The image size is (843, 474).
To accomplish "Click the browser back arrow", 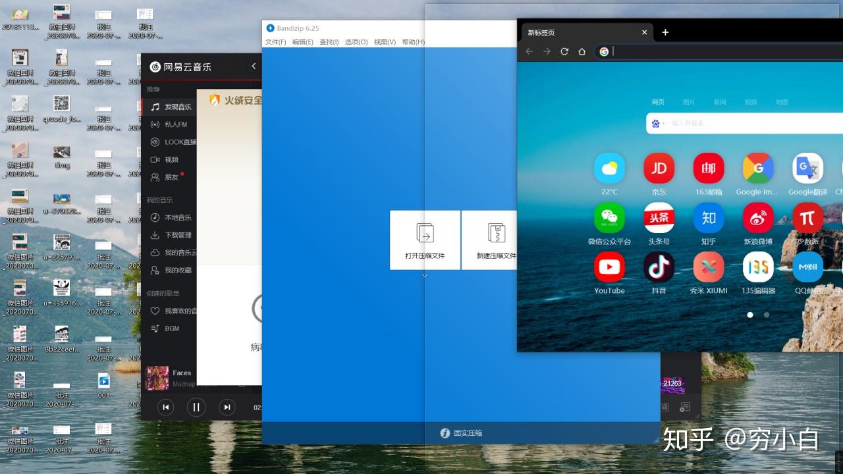I will [x=529, y=51].
